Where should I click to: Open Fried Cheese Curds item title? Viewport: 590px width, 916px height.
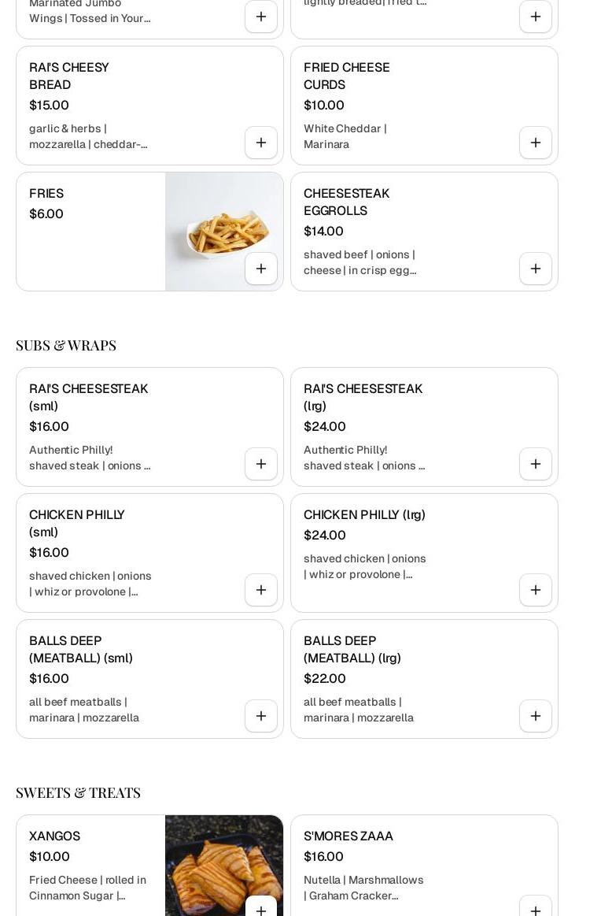pyautogui.click(x=346, y=76)
